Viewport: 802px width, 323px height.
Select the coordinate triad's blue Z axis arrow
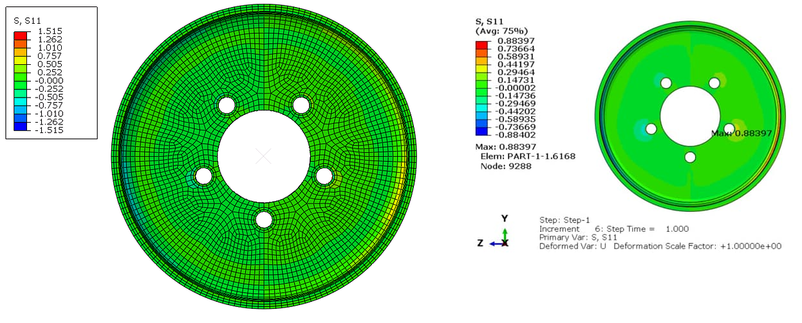[x=495, y=243]
